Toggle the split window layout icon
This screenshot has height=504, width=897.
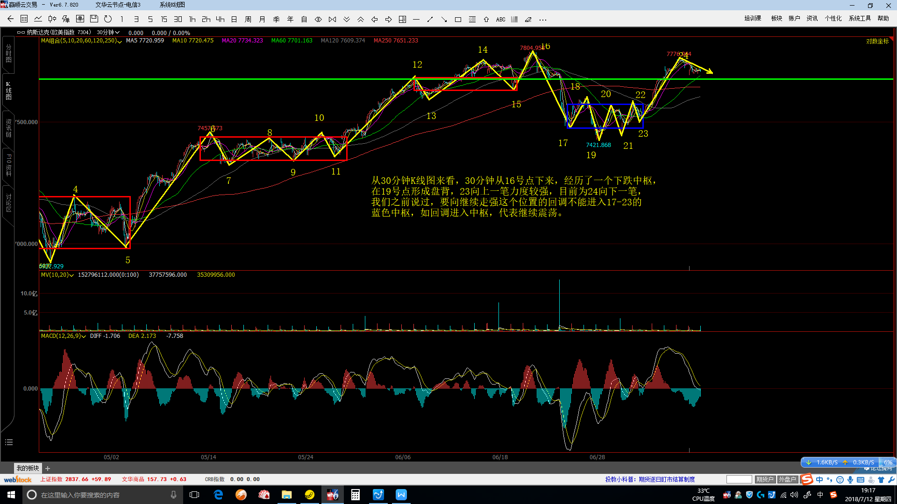[x=402, y=19]
